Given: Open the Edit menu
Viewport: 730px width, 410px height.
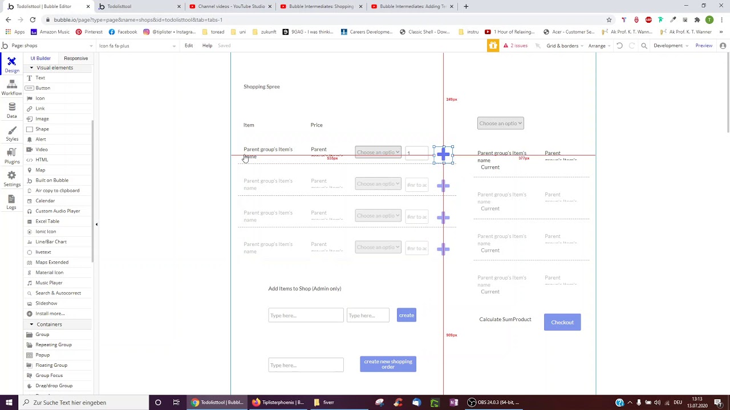Looking at the screenshot, I should pyautogui.click(x=189, y=46).
